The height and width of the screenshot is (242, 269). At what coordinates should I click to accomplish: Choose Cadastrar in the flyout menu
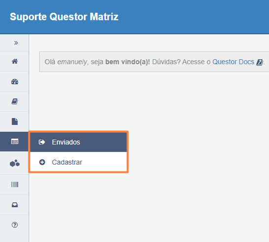pyautogui.click(x=78, y=162)
